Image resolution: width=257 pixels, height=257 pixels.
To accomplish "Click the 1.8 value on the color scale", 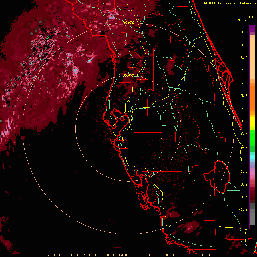I will [x=244, y=159].
